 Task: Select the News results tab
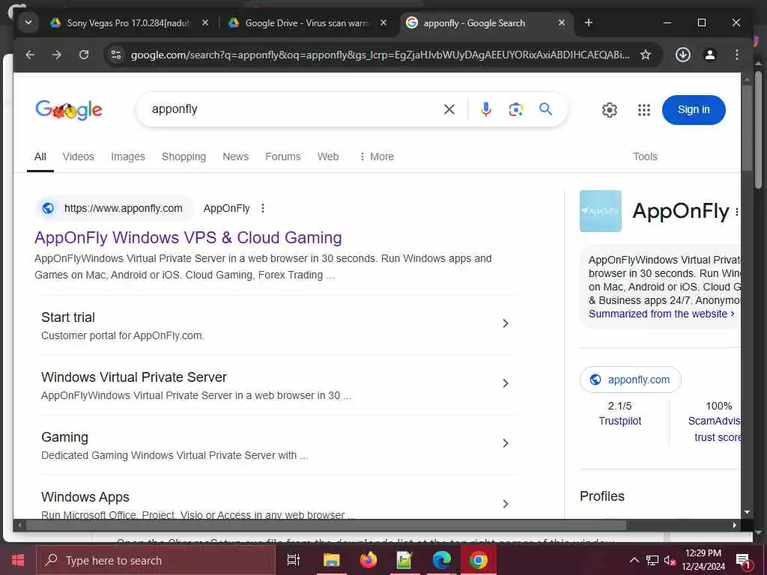coord(235,156)
